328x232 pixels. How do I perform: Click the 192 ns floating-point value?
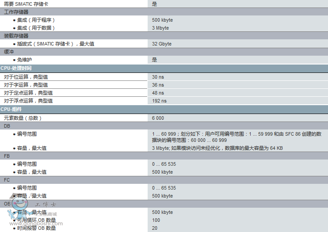point(159,101)
